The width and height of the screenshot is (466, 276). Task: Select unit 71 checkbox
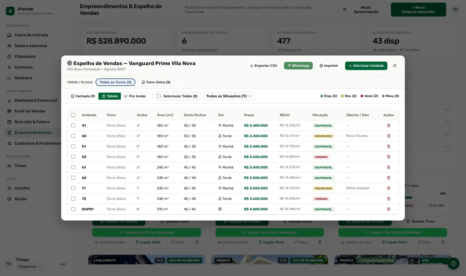(73, 188)
